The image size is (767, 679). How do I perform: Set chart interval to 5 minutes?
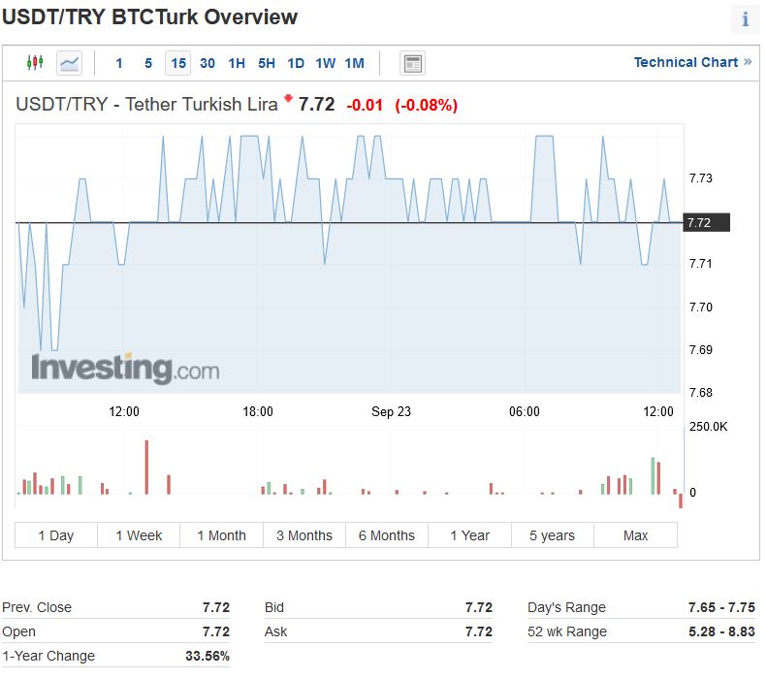point(148,63)
